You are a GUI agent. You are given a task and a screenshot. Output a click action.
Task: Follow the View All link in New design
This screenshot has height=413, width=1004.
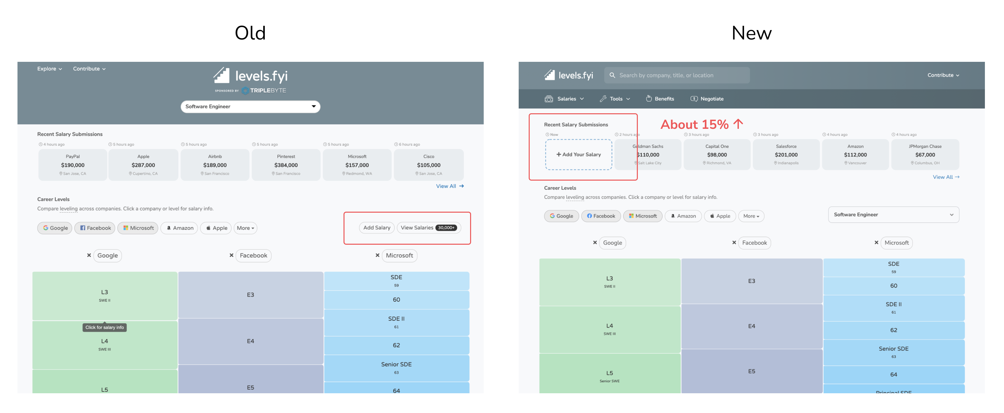[946, 177]
